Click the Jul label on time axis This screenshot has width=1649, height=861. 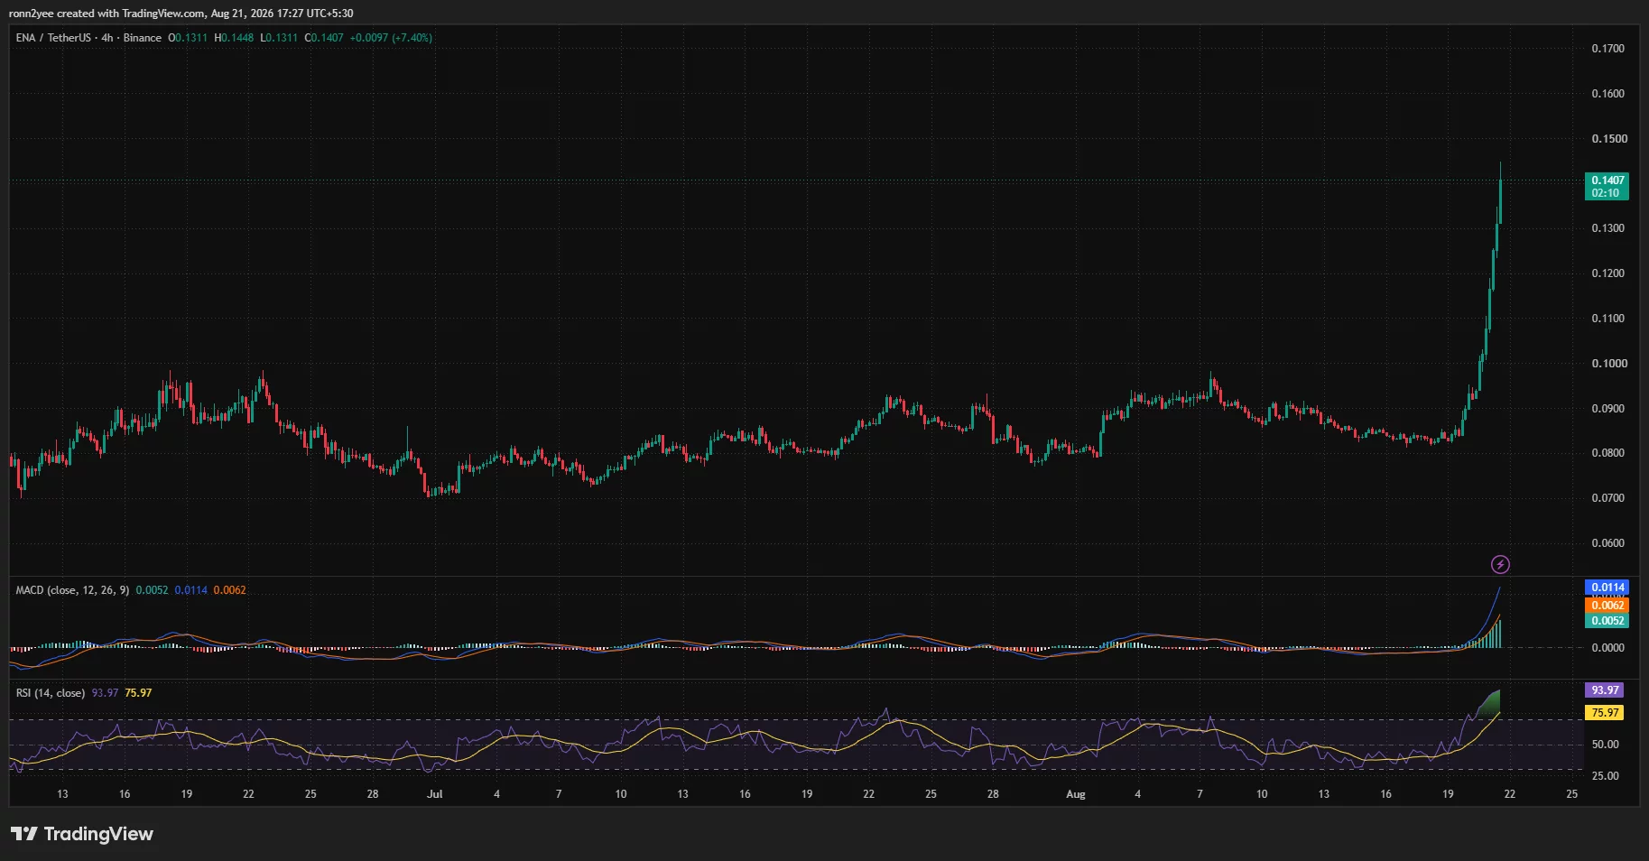tap(435, 794)
